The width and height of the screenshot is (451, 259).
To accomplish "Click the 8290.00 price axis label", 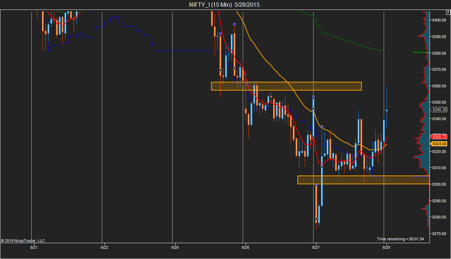I will pyautogui.click(x=439, y=201).
